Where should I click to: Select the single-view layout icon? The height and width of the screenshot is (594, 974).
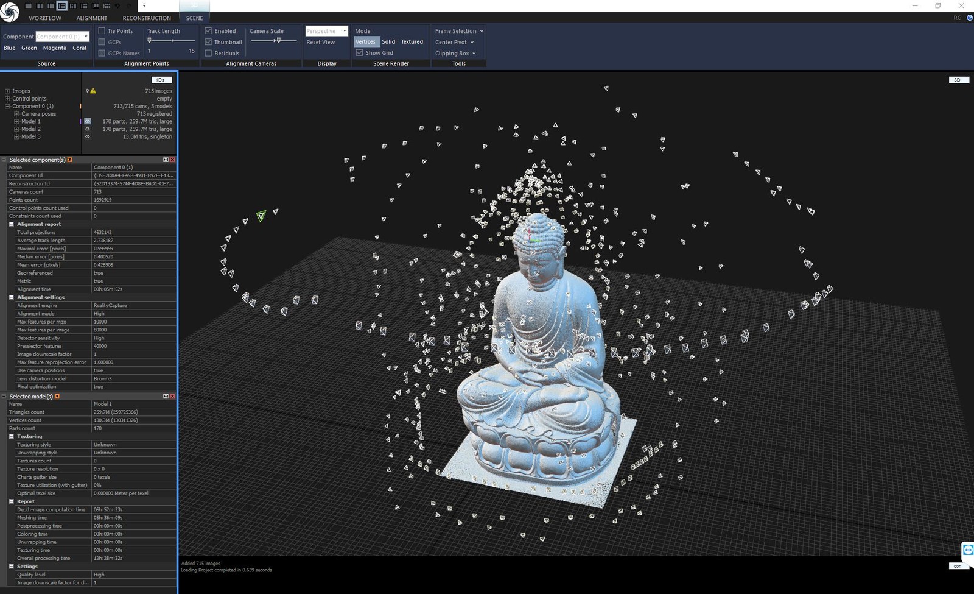click(x=29, y=5)
